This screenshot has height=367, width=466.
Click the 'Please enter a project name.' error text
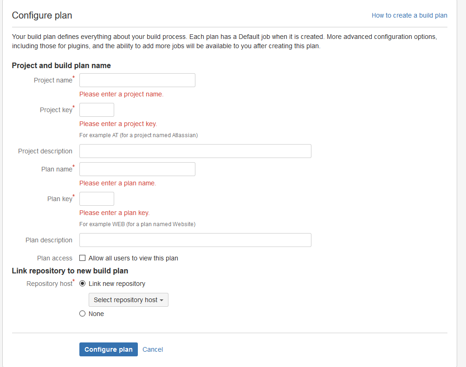tap(121, 94)
